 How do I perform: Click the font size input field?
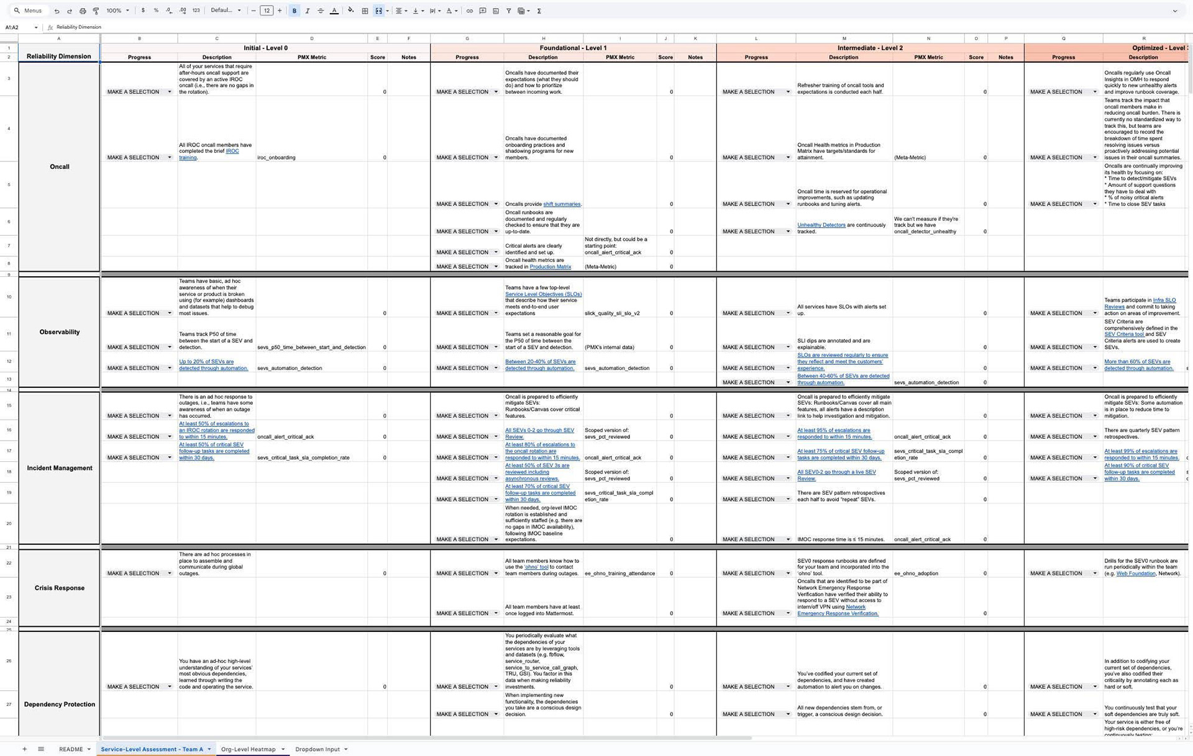pyautogui.click(x=267, y=11)
